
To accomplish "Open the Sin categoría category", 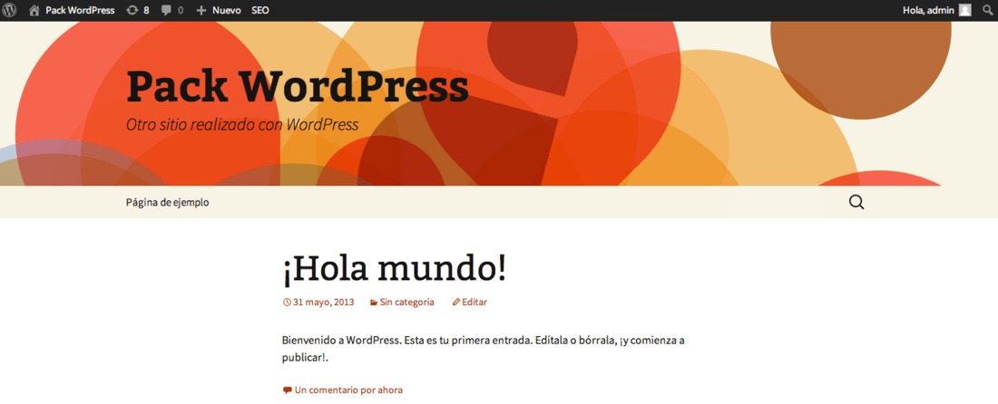I will [406, 303].
